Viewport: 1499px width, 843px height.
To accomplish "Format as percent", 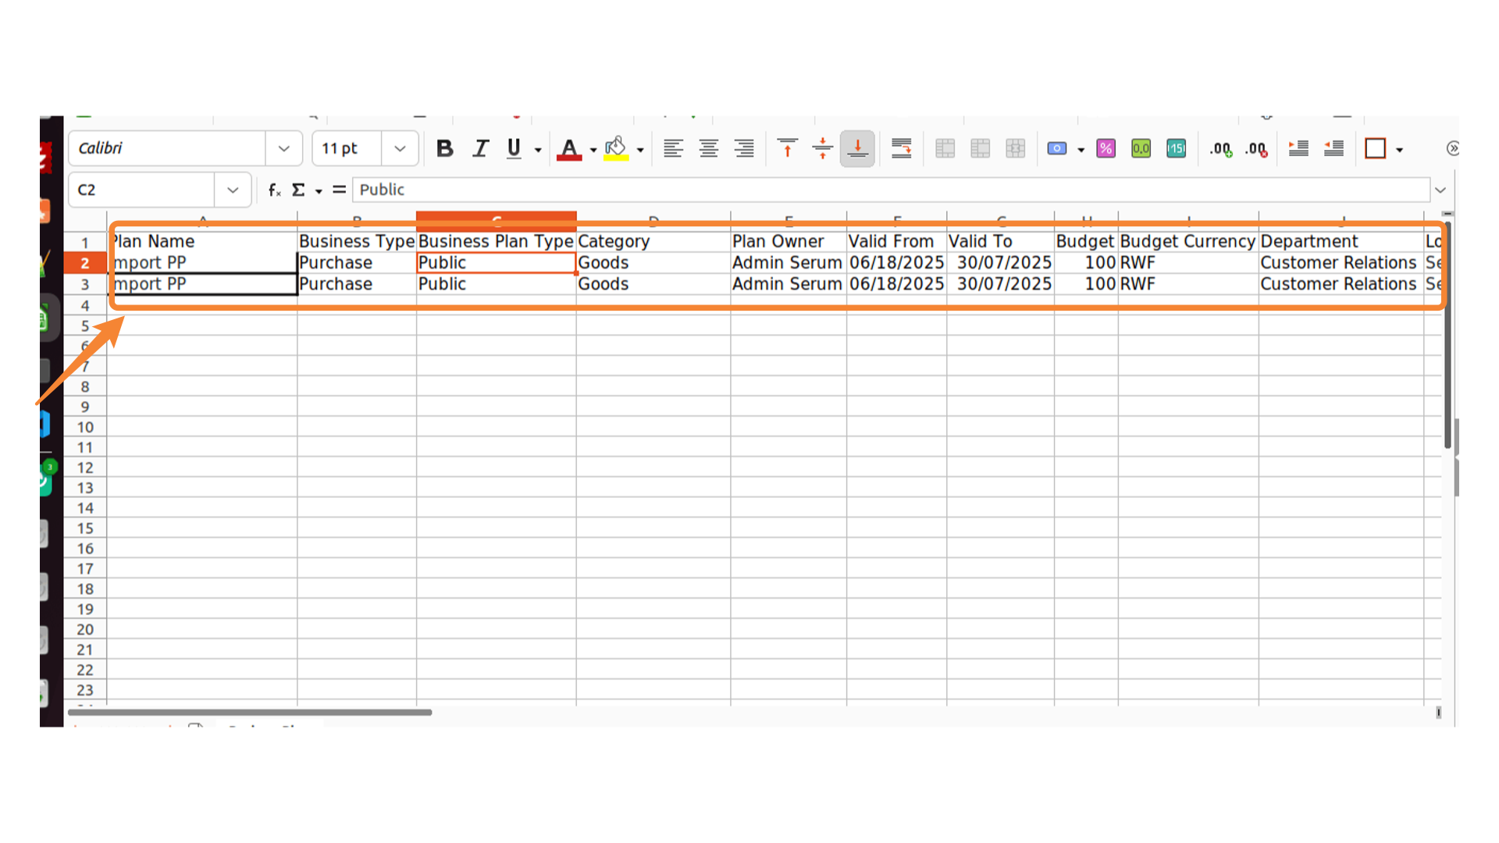I will click(1106, 148).
